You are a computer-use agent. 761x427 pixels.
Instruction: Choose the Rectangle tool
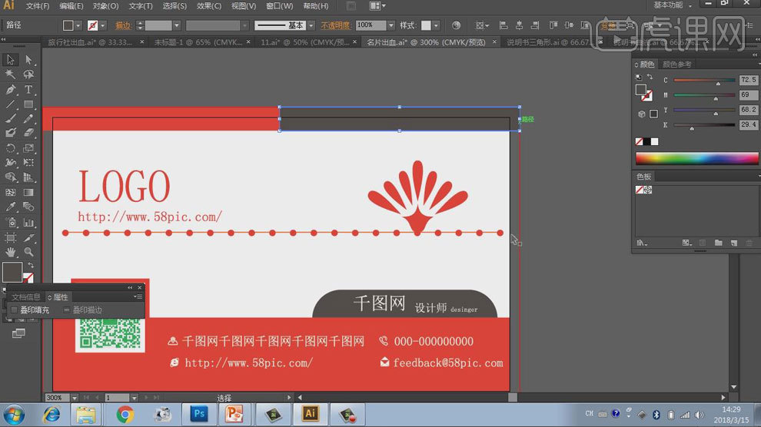tap(28, 104)
